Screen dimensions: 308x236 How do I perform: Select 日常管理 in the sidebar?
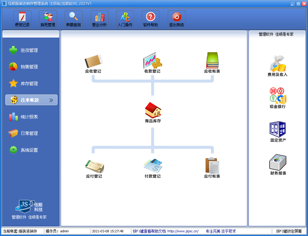click(x=23, y=133)
